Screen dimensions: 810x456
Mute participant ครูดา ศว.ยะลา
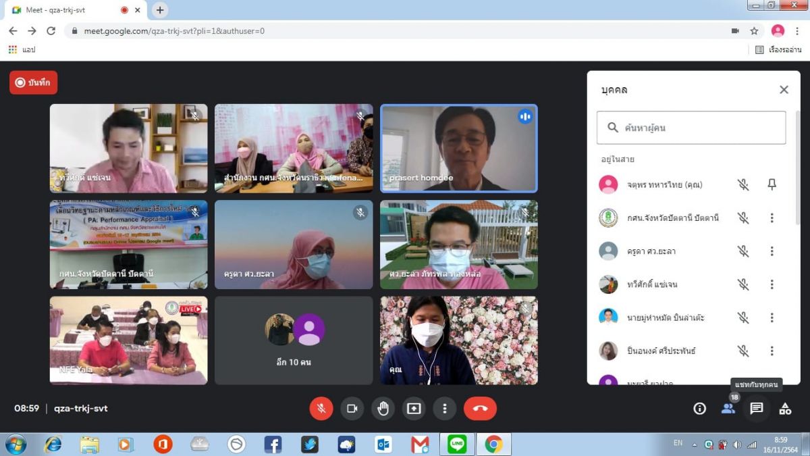pyautogui.click(x=743, y=251)
